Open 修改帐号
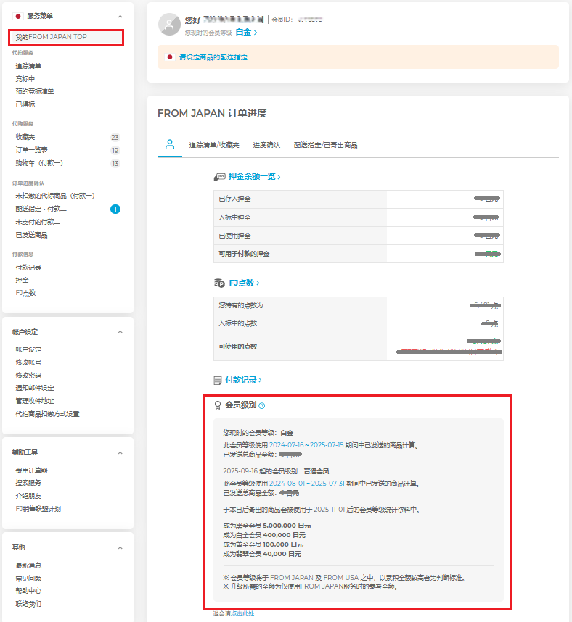The image size is (572, 622). (28, 362)
